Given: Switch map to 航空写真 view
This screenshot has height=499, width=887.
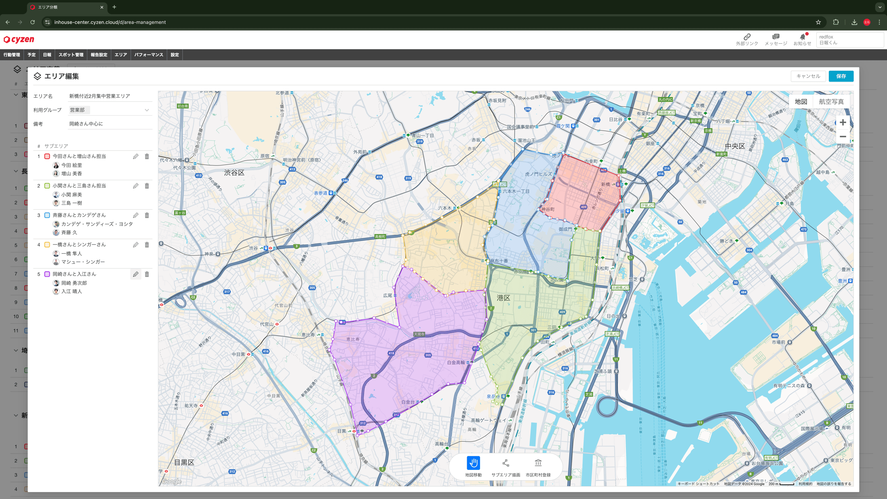Looking at the screenshot, I should (831, 102).
